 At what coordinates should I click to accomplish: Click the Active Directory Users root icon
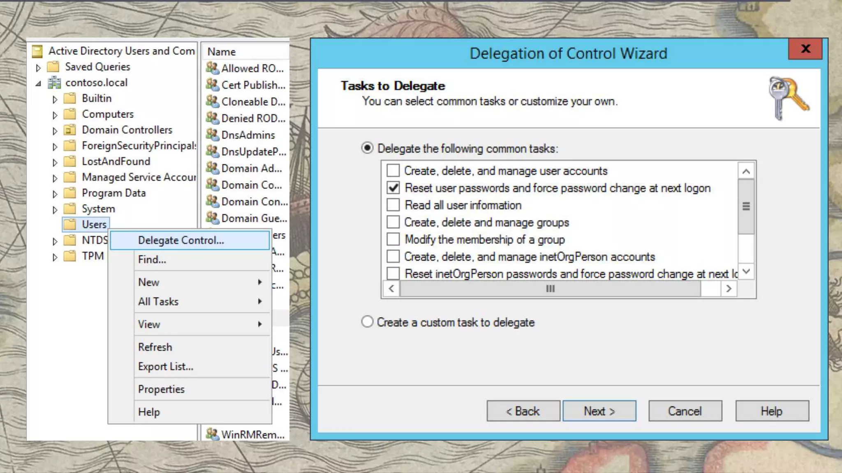coord(37,51)
